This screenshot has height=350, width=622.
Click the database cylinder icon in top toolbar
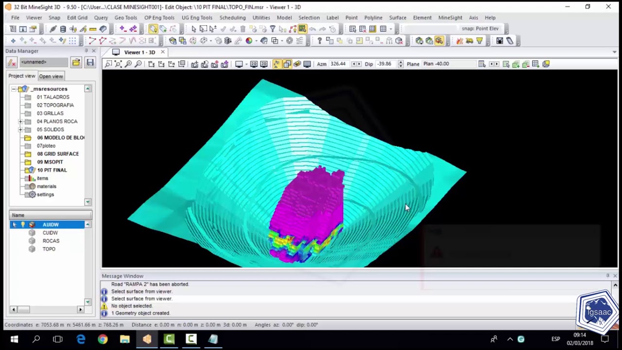(x=63, y=29)
